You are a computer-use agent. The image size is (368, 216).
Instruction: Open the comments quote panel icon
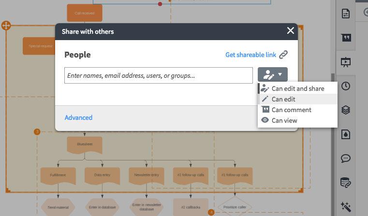pyautogui.click(x=346, y=38)
